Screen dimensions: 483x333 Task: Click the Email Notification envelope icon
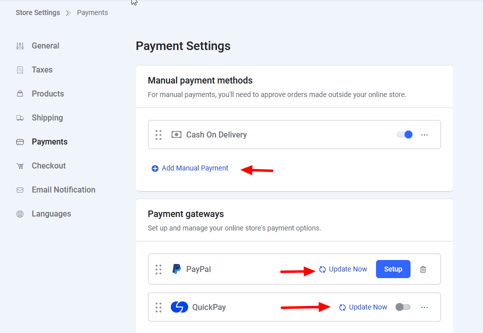(20, 190)
